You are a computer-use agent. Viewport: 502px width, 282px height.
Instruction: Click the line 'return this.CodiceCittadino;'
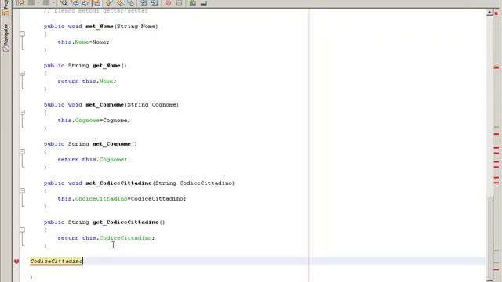[107, 238]
